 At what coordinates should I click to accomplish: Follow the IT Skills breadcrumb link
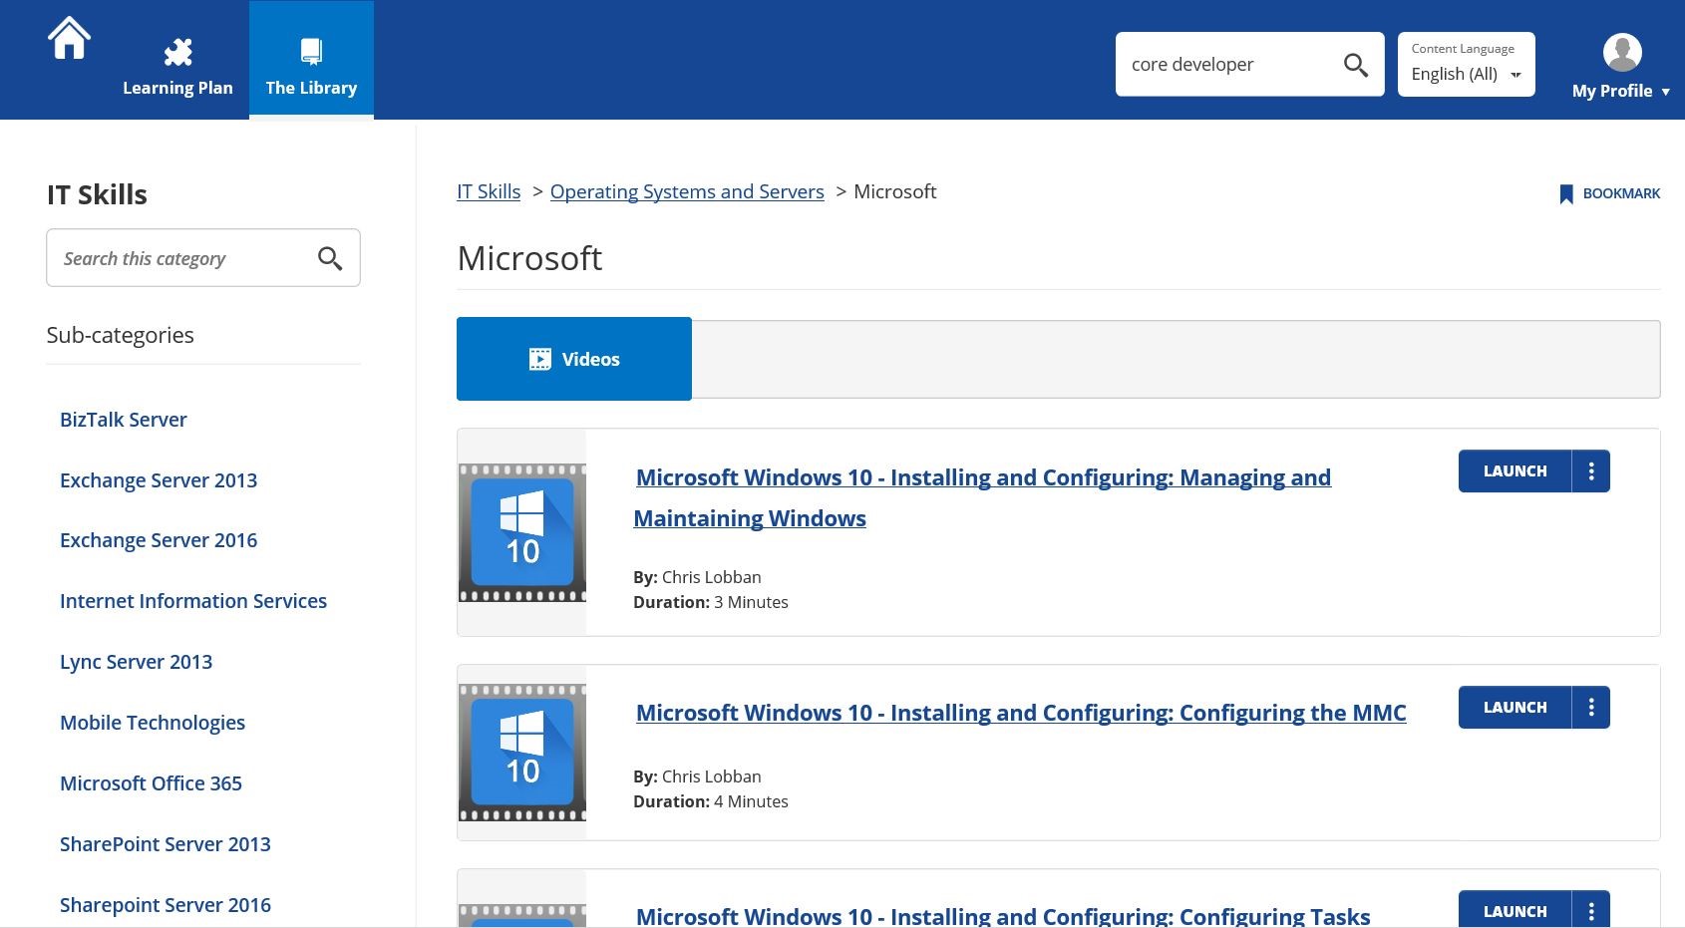(489, 191)
